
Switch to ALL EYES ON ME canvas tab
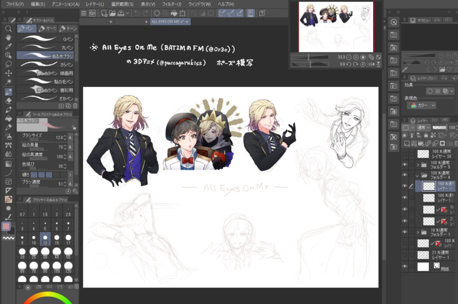170,22
